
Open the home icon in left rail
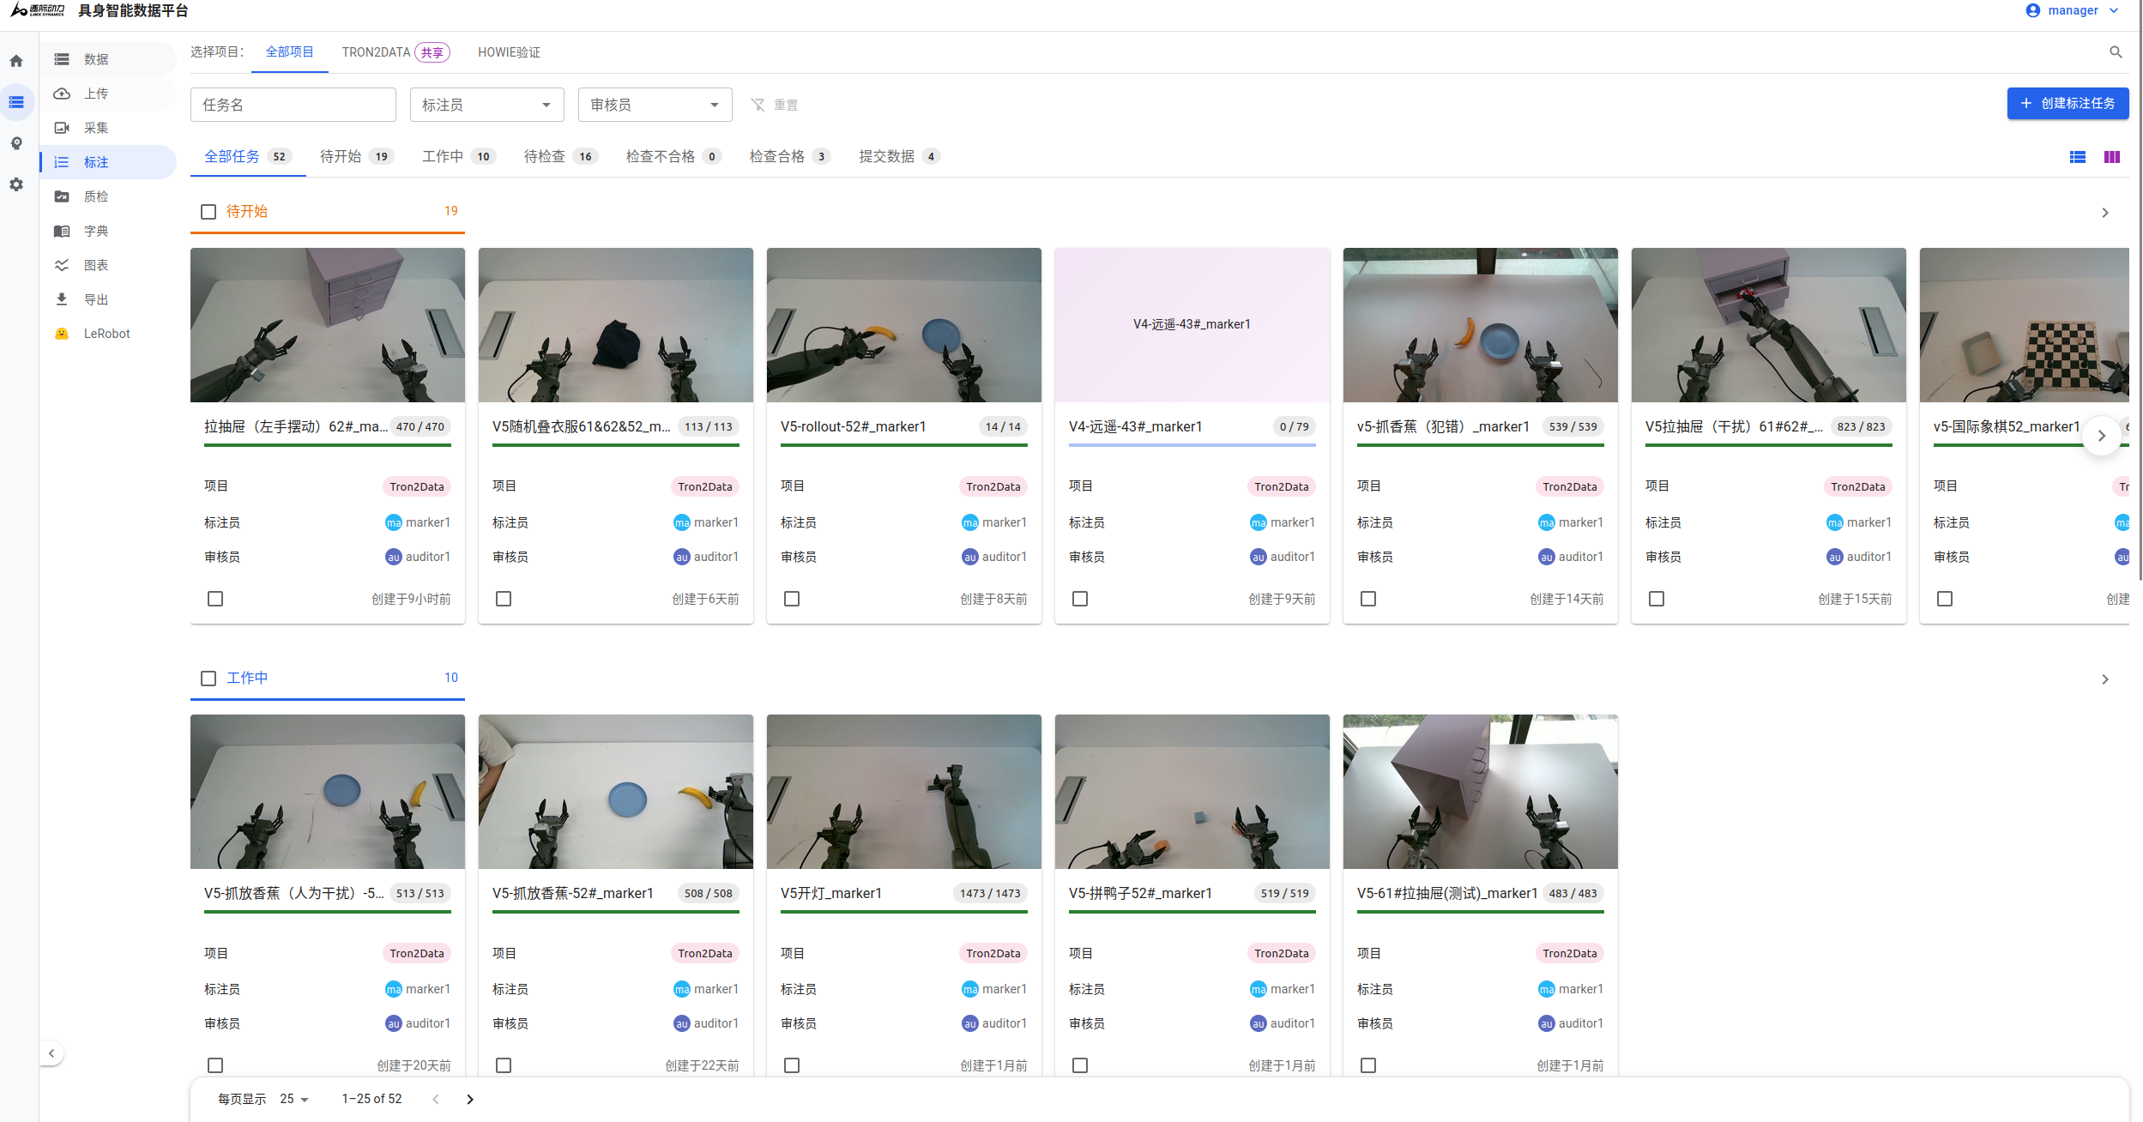(16, 61)
